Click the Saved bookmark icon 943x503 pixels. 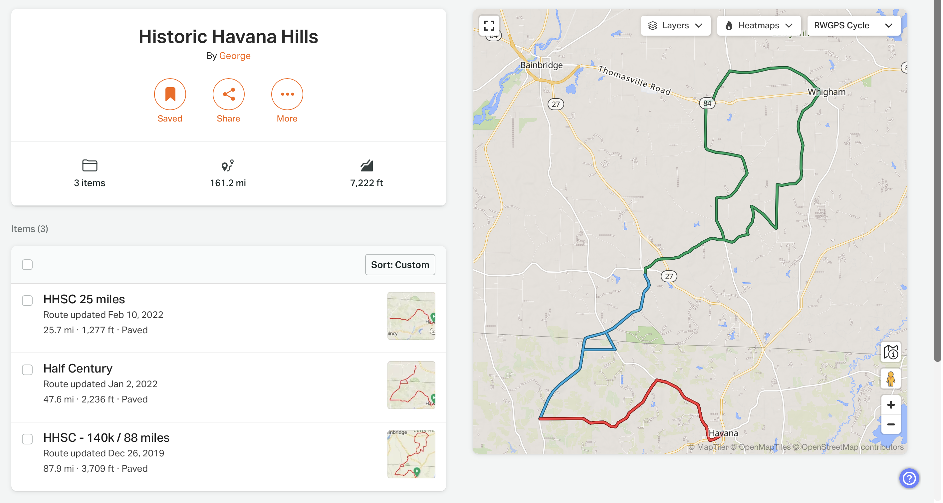tap(170, 95)
